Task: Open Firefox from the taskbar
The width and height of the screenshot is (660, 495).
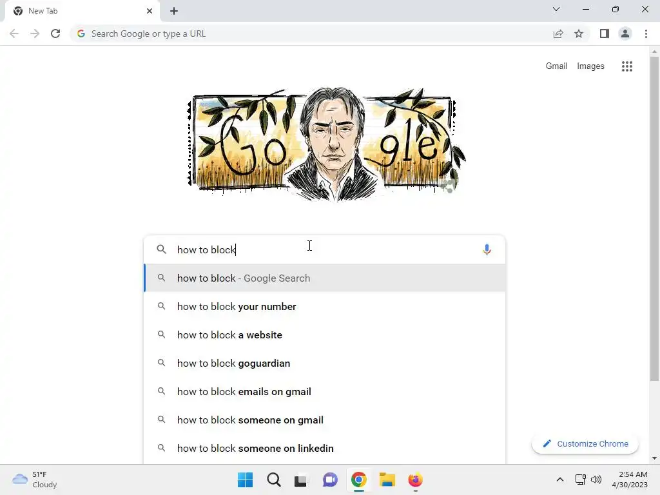Action: (x=415, y=480)
